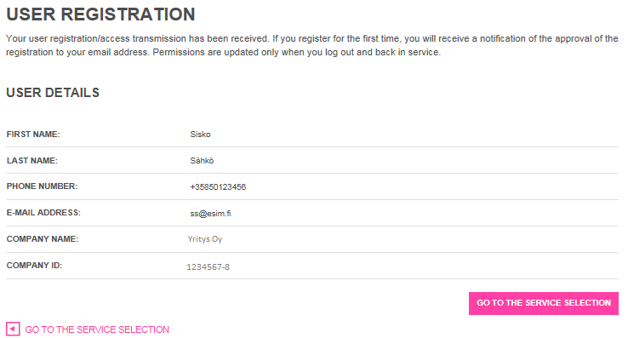Click the User Registration heading
The image size is (628, 338).
point(100,14)
